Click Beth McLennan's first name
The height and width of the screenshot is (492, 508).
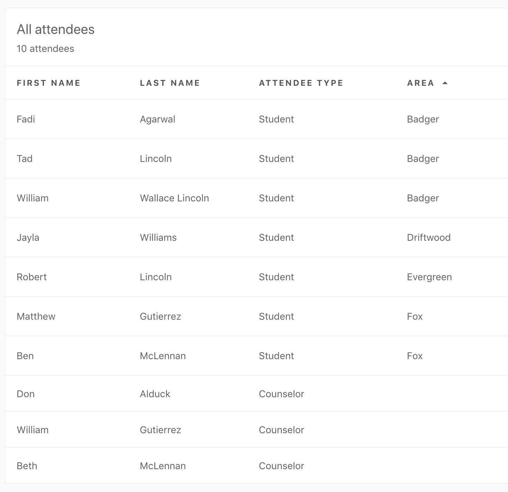coord(27,466)
